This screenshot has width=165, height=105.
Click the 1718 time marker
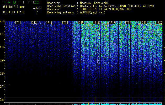click(128, 23)
